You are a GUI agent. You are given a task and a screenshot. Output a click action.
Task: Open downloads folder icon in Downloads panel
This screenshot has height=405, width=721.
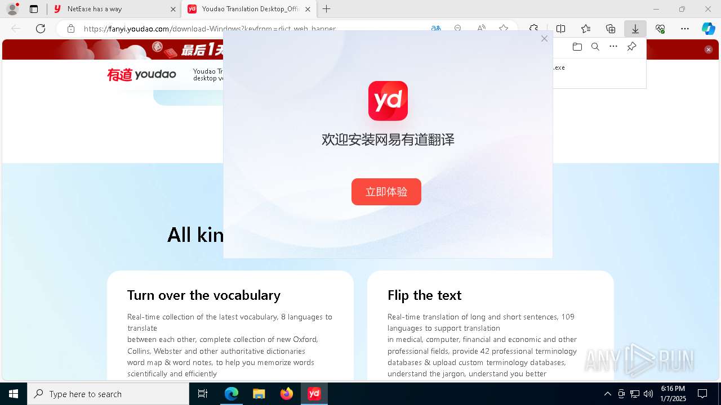click(577, 47)
